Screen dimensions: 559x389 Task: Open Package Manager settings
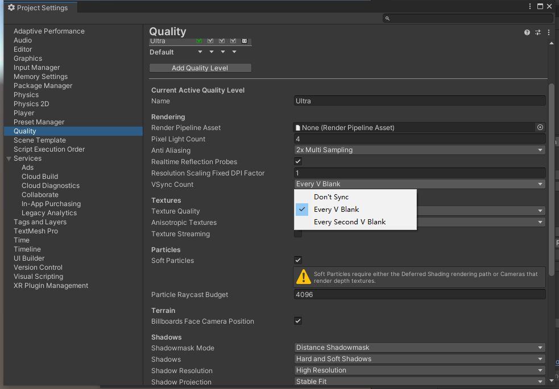click(x=43, y=85)
